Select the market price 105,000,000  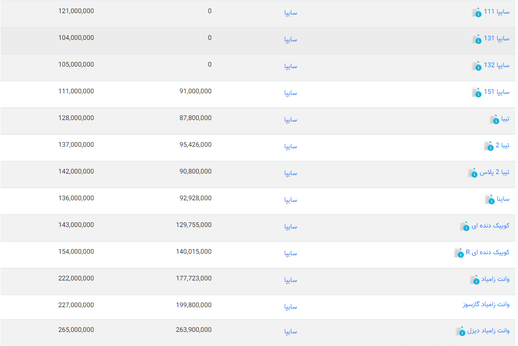(76, 65)
